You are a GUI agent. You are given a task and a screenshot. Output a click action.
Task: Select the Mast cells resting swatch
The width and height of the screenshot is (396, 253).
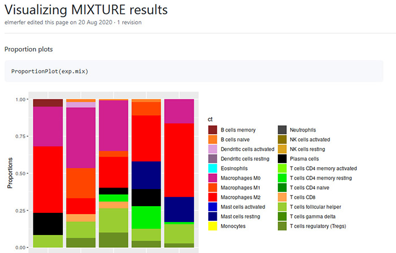click(x=212, y=216)
